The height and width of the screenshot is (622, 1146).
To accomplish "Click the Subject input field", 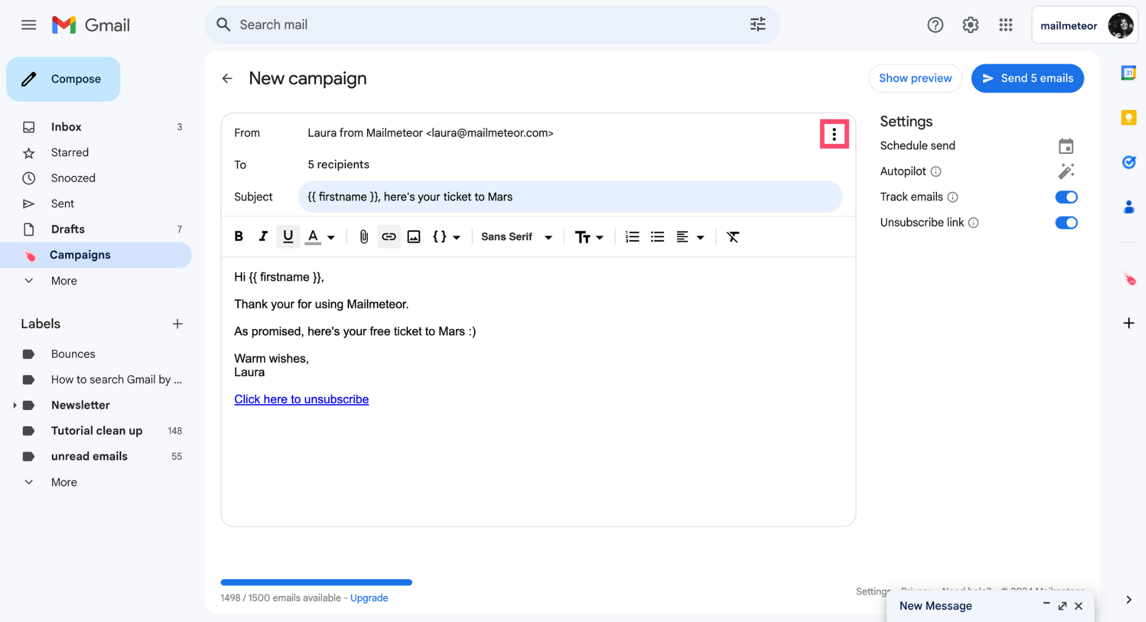I will coord(570,197).
